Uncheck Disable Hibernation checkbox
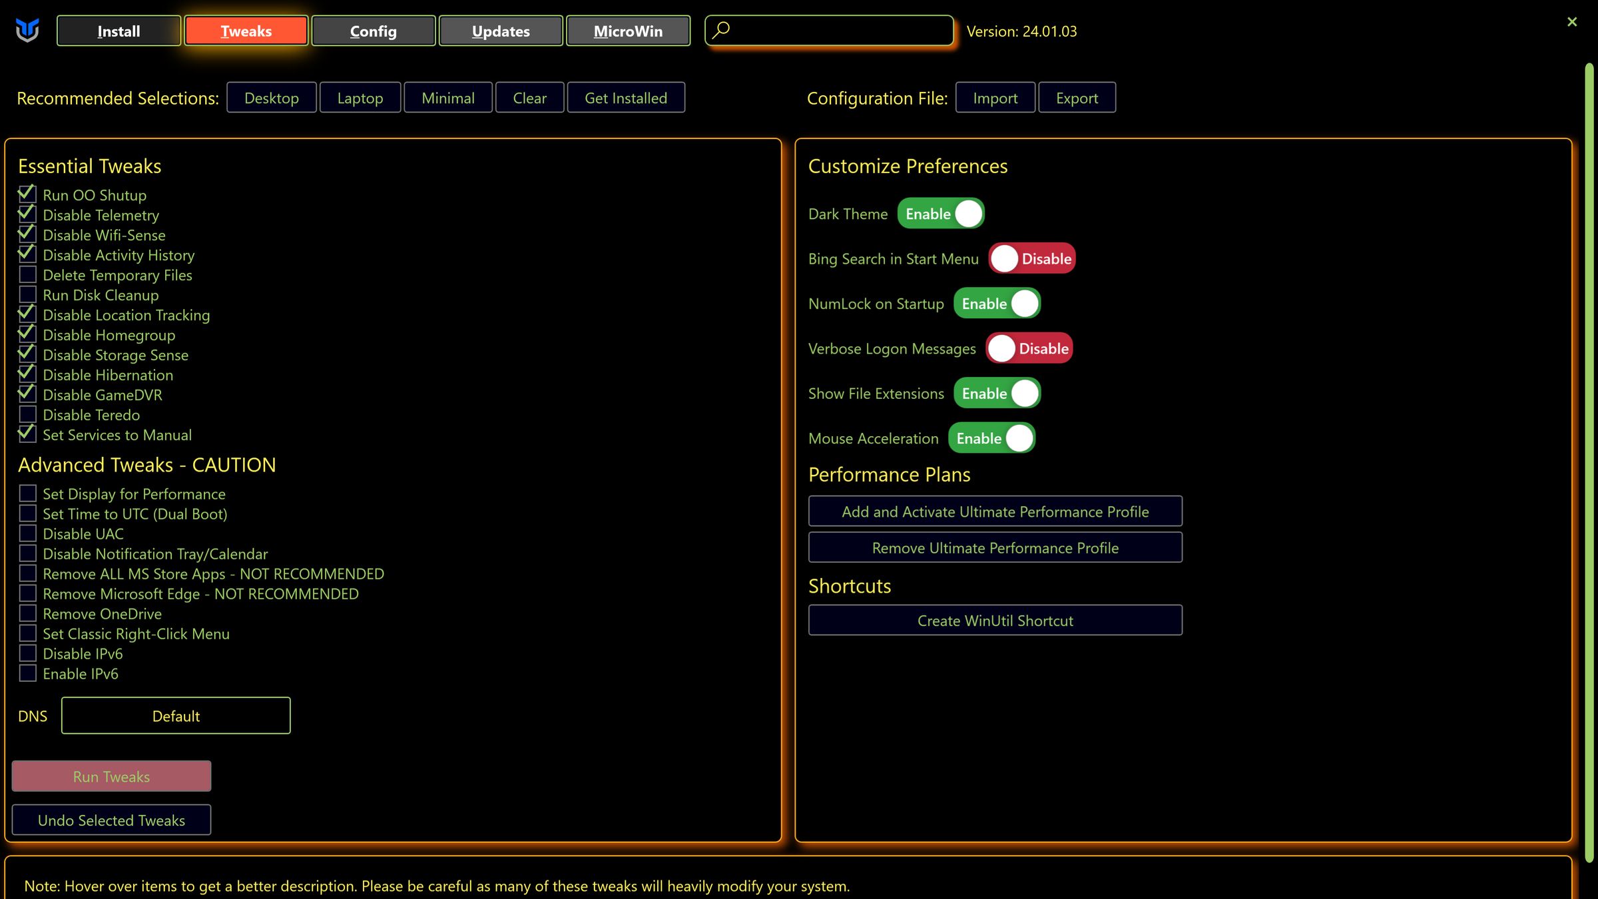 pos(27,374)
